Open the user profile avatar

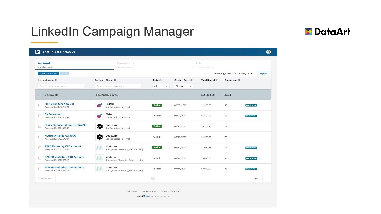[268, 52]
